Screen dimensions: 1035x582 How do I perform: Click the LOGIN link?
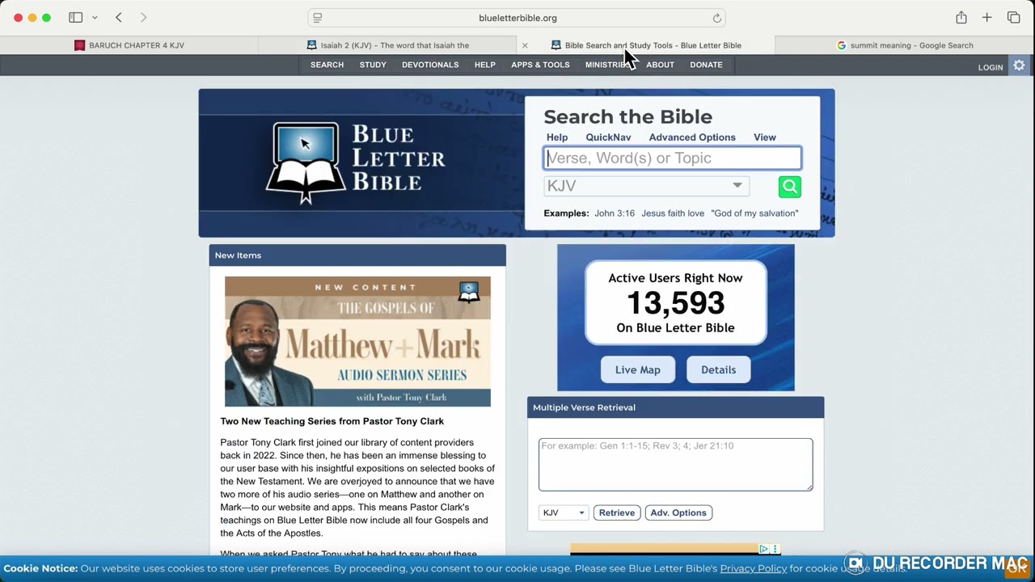point(991,67)
